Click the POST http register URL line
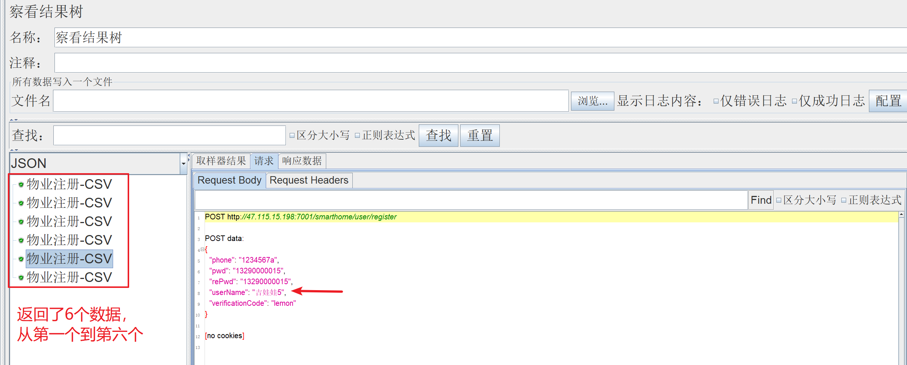This screenshot has height=365, width=907. 300,217
